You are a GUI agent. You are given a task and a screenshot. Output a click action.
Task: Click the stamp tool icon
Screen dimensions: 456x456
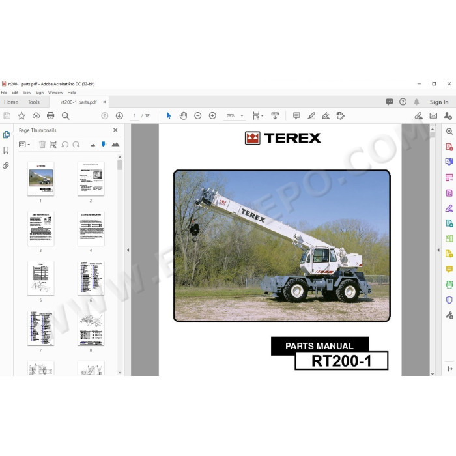[340, 116]
